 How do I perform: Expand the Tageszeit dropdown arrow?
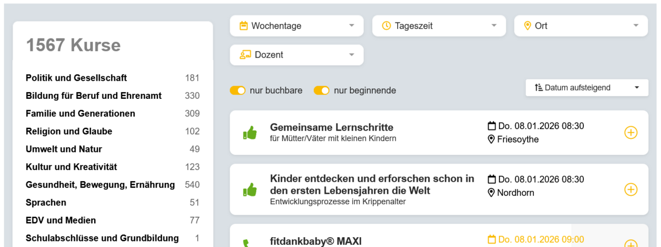click(494, 26)
